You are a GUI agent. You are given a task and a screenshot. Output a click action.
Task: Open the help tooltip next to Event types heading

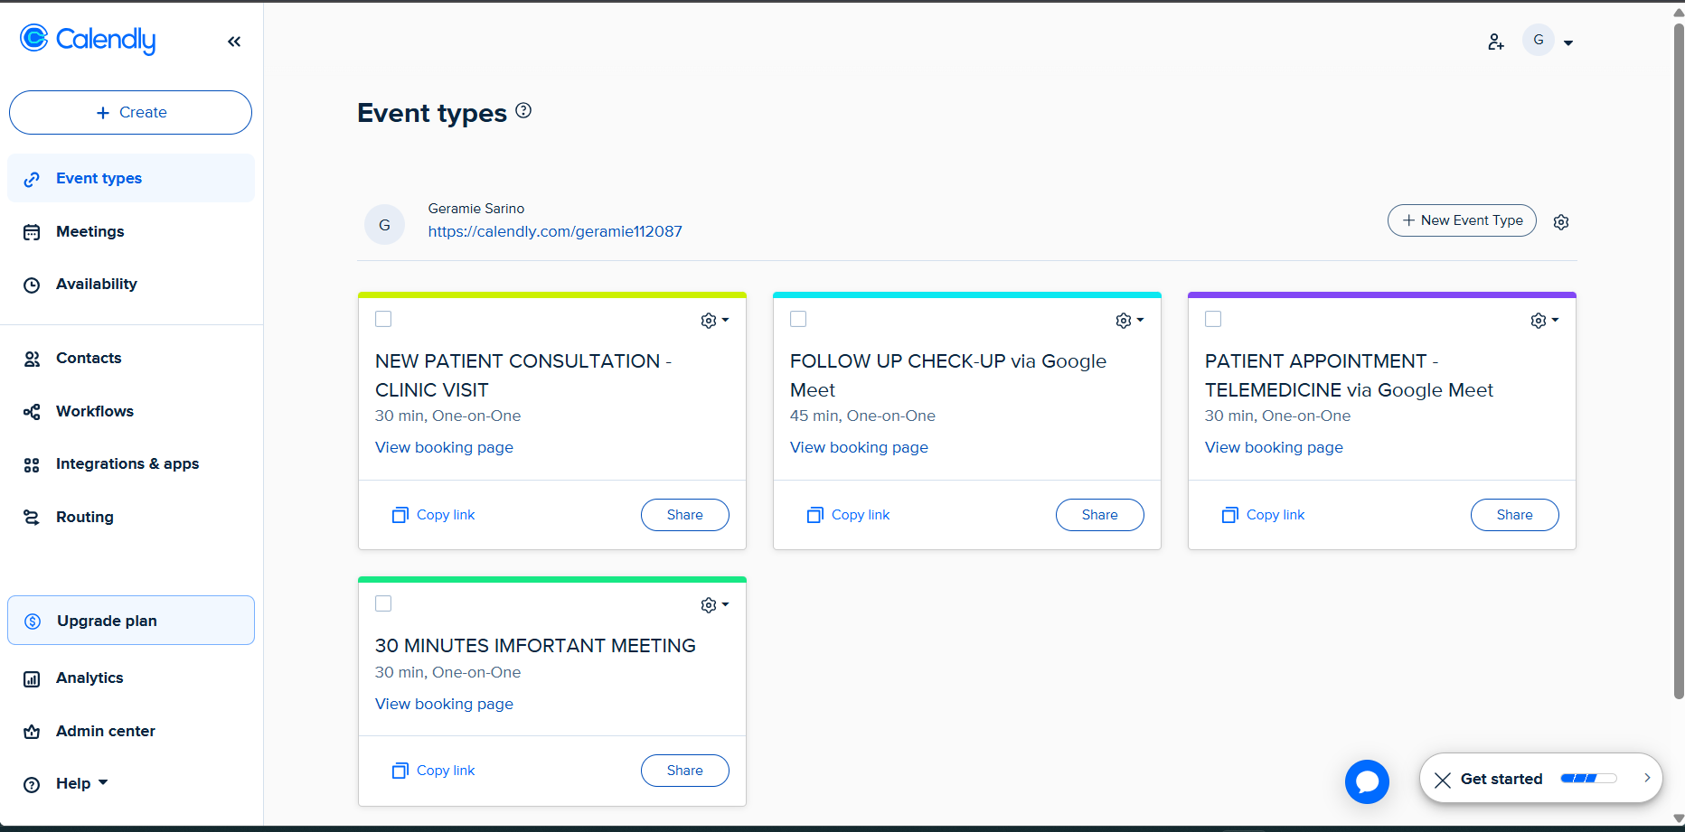pos(523,110)
